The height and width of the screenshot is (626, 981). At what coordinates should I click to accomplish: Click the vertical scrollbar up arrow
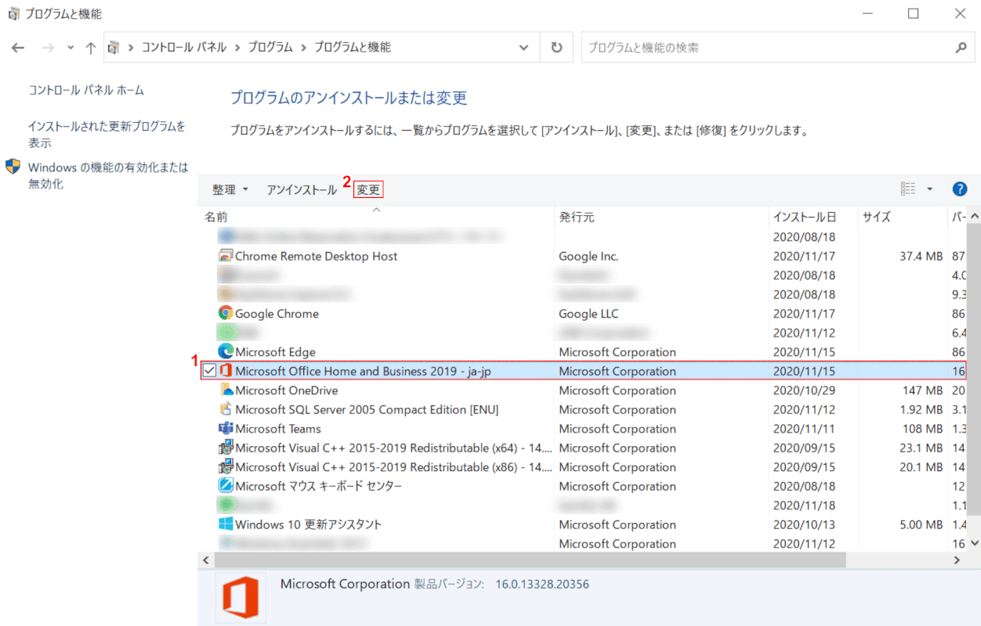pos(975,215)
